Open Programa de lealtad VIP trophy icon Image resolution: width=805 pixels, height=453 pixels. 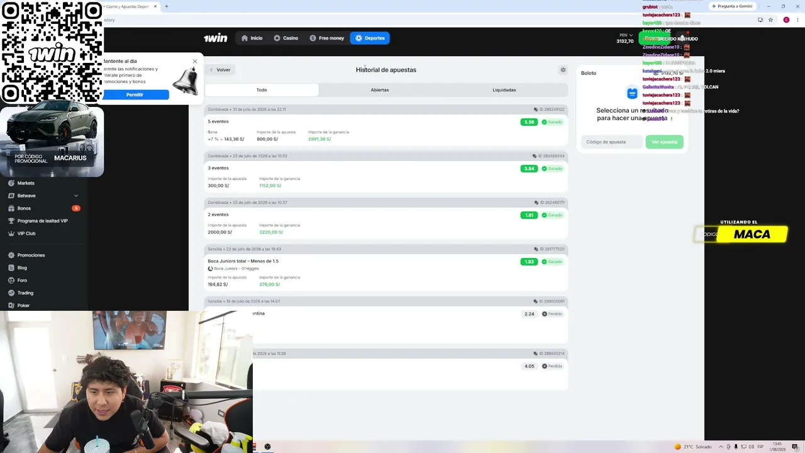pos(11,221)
